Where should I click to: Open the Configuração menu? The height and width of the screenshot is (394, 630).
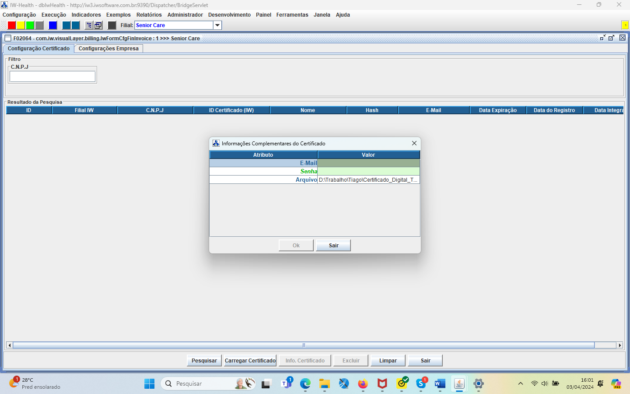click(19, 15)
